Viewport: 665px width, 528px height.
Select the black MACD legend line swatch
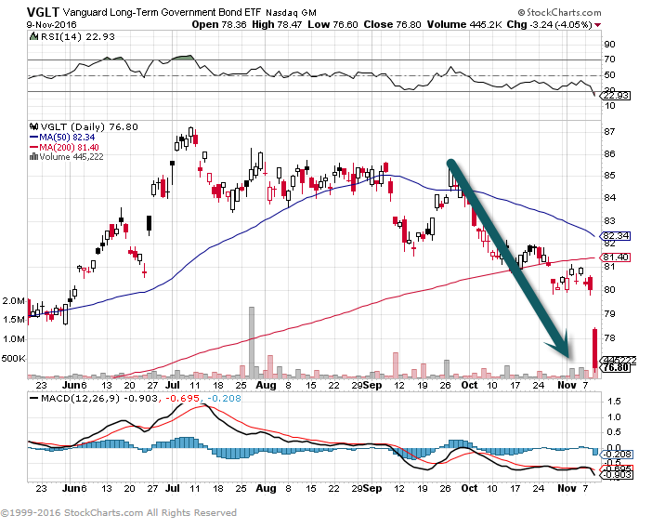click(34, 398)
